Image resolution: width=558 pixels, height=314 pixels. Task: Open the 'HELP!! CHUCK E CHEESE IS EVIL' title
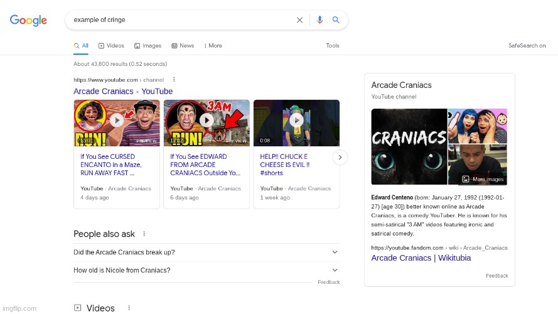pyautogui.click(x=285, y=165)
